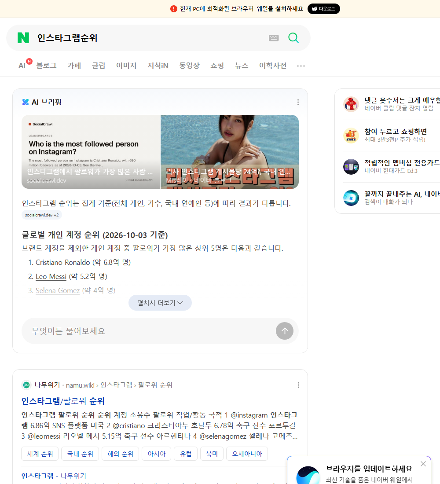Screen dimensions: 440x484
Task: Click the AI 브리핑 sparkle icon
Action: point(26,102)
